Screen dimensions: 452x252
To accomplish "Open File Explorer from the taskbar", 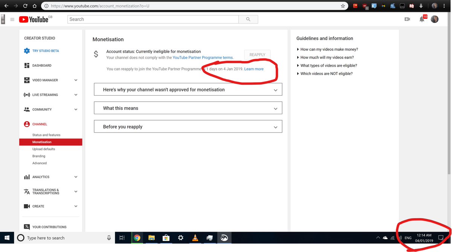I will pos(151,238).
